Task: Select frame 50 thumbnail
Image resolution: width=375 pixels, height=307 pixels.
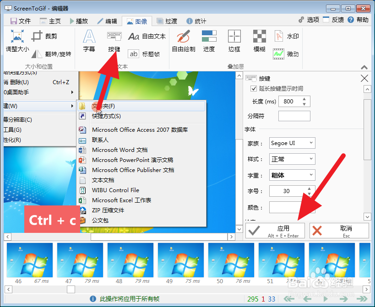Action: (231, 260)
